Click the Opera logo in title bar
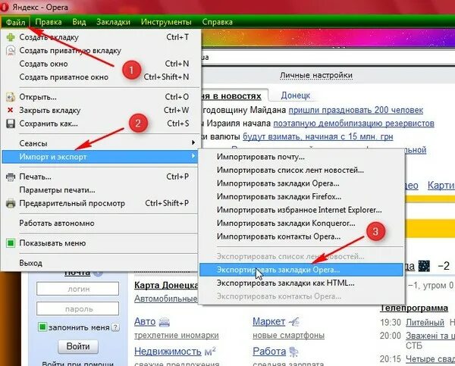The height and width of the screenshot is (366, 455). pos(4,7)
